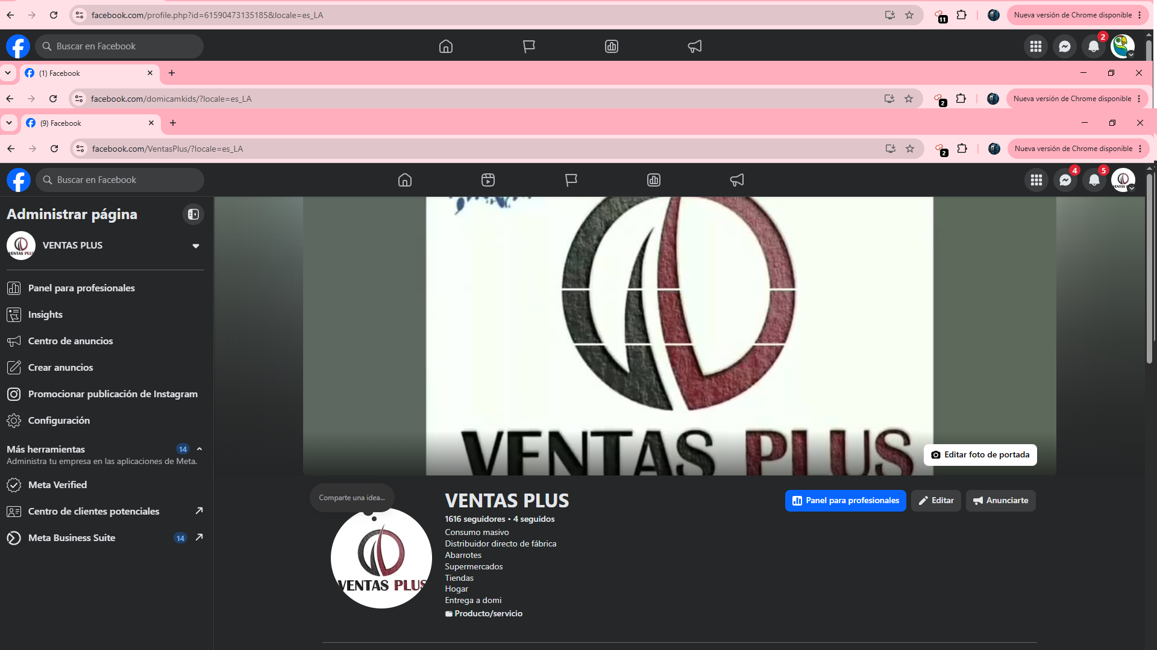Click the cover photo image
The height and width of the screenshot is (650, 1157).
pyautogui.click(x=679, y=336)
